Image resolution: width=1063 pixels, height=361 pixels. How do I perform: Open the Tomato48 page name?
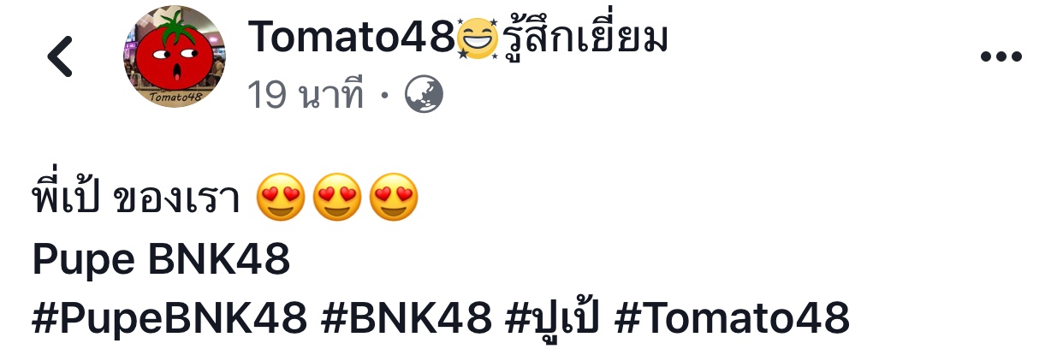[x=352, y=37]
